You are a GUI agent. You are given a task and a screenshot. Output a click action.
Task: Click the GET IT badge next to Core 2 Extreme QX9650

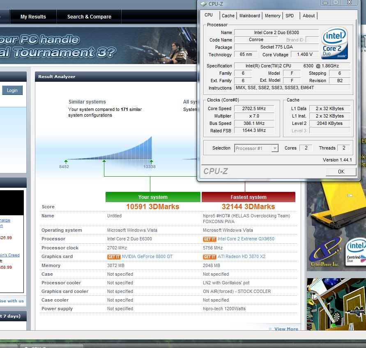click(209, 239)
